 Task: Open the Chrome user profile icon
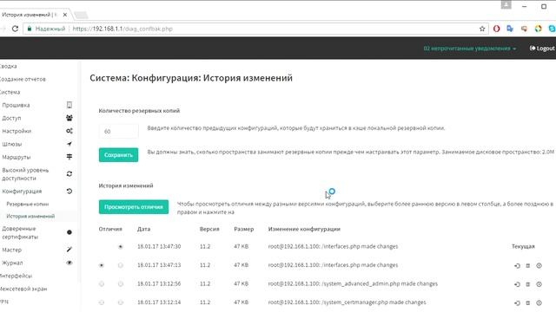coord(506,5)
